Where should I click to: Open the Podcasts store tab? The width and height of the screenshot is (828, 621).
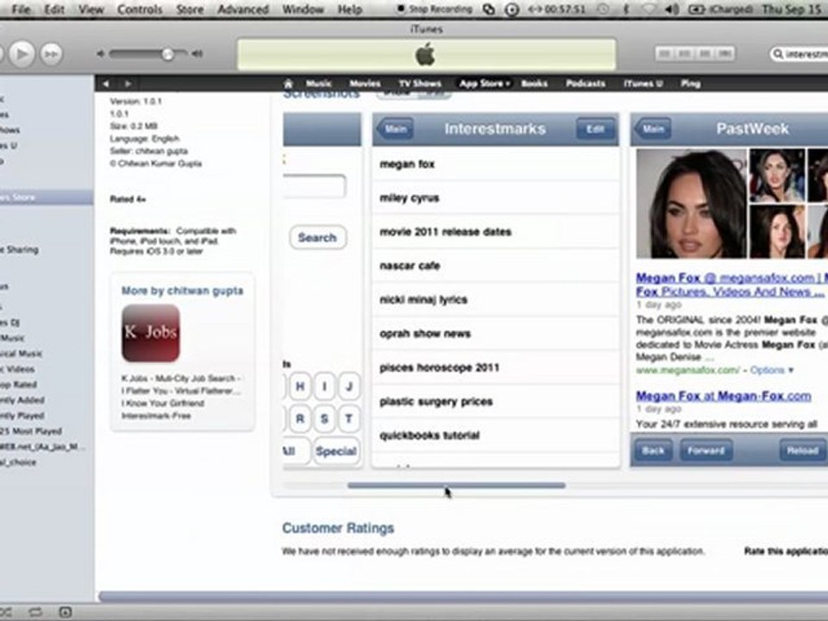pos(585,84)
